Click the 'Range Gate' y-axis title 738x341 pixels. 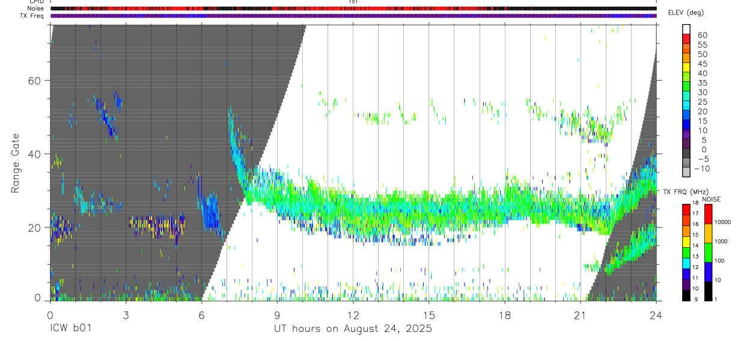coord(15,164)
